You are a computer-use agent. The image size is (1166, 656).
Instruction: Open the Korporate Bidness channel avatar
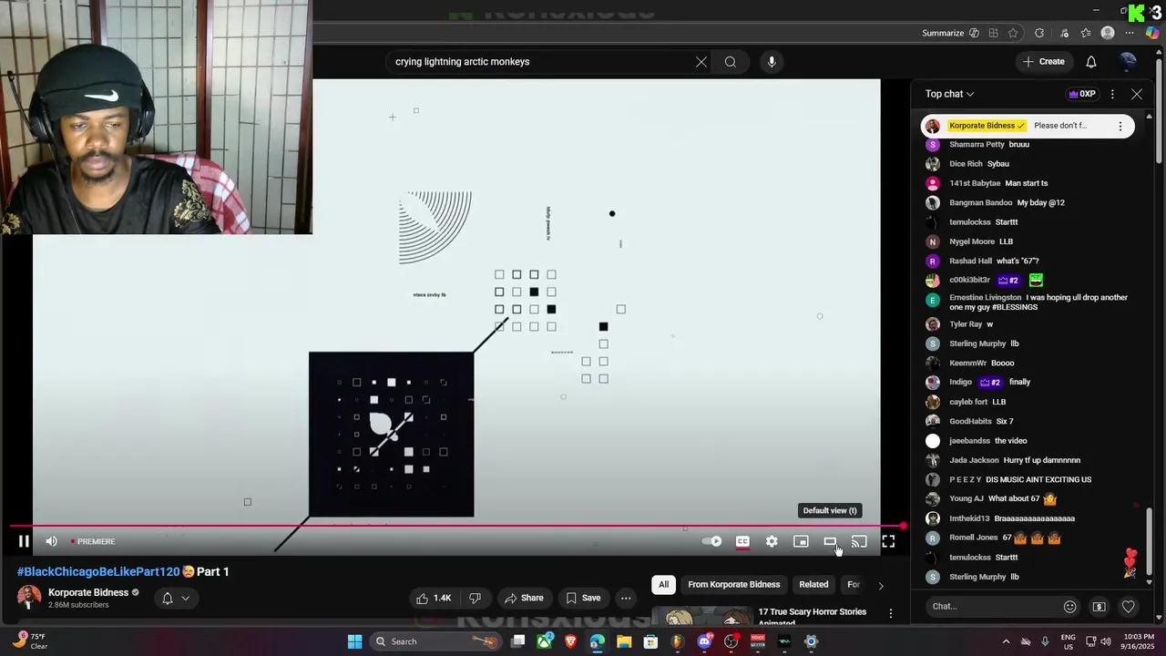(29, 598)
